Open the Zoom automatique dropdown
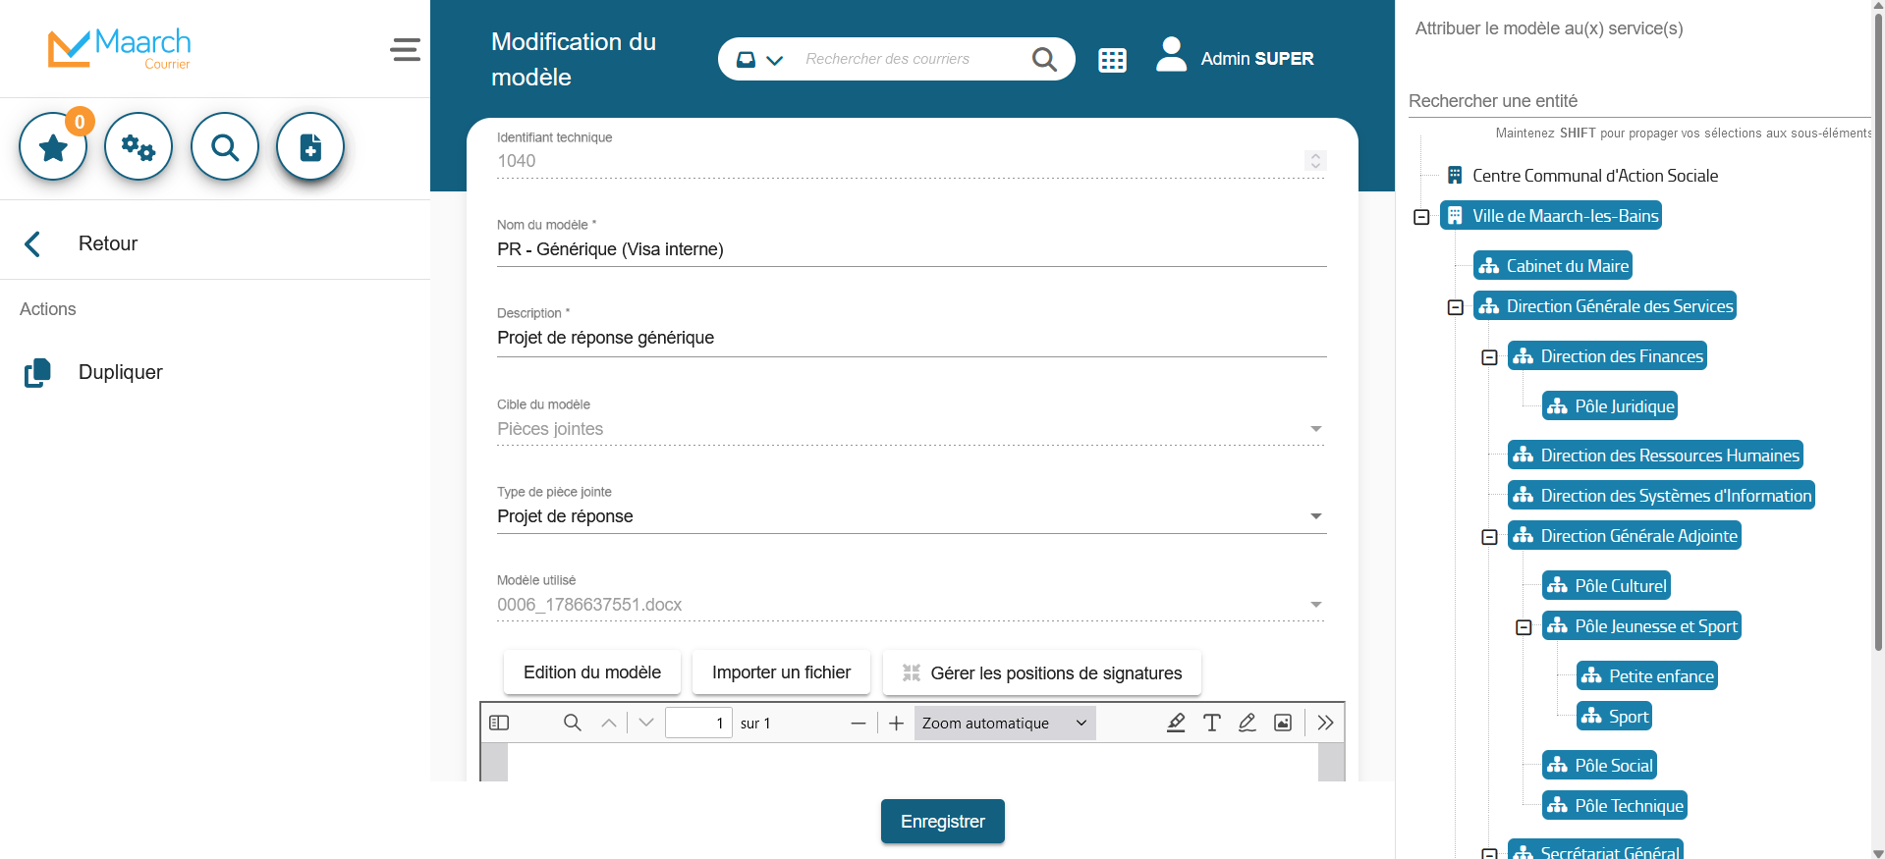Screen dimensions: 1885x859 [x=1004, y=724]
